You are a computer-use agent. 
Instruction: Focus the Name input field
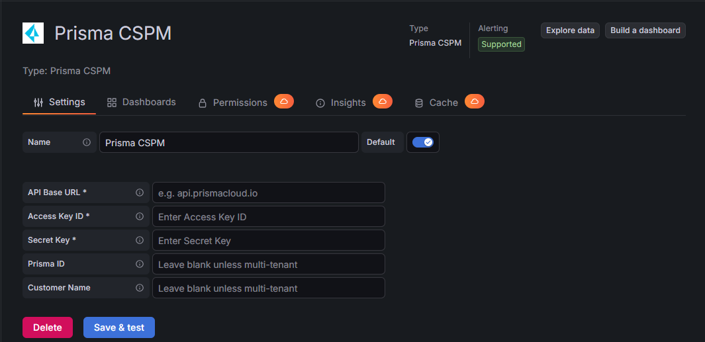click(x=229, y=142)
